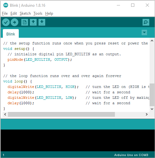The image size is (155, 158).
Task: Click the Arduino Uno on COM3 status text
Action: click(x=131, y=155)
